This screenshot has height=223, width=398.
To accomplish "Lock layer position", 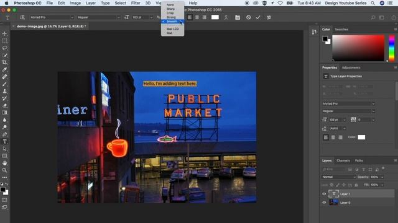I will pyautogui.click(x=344, y=185).
